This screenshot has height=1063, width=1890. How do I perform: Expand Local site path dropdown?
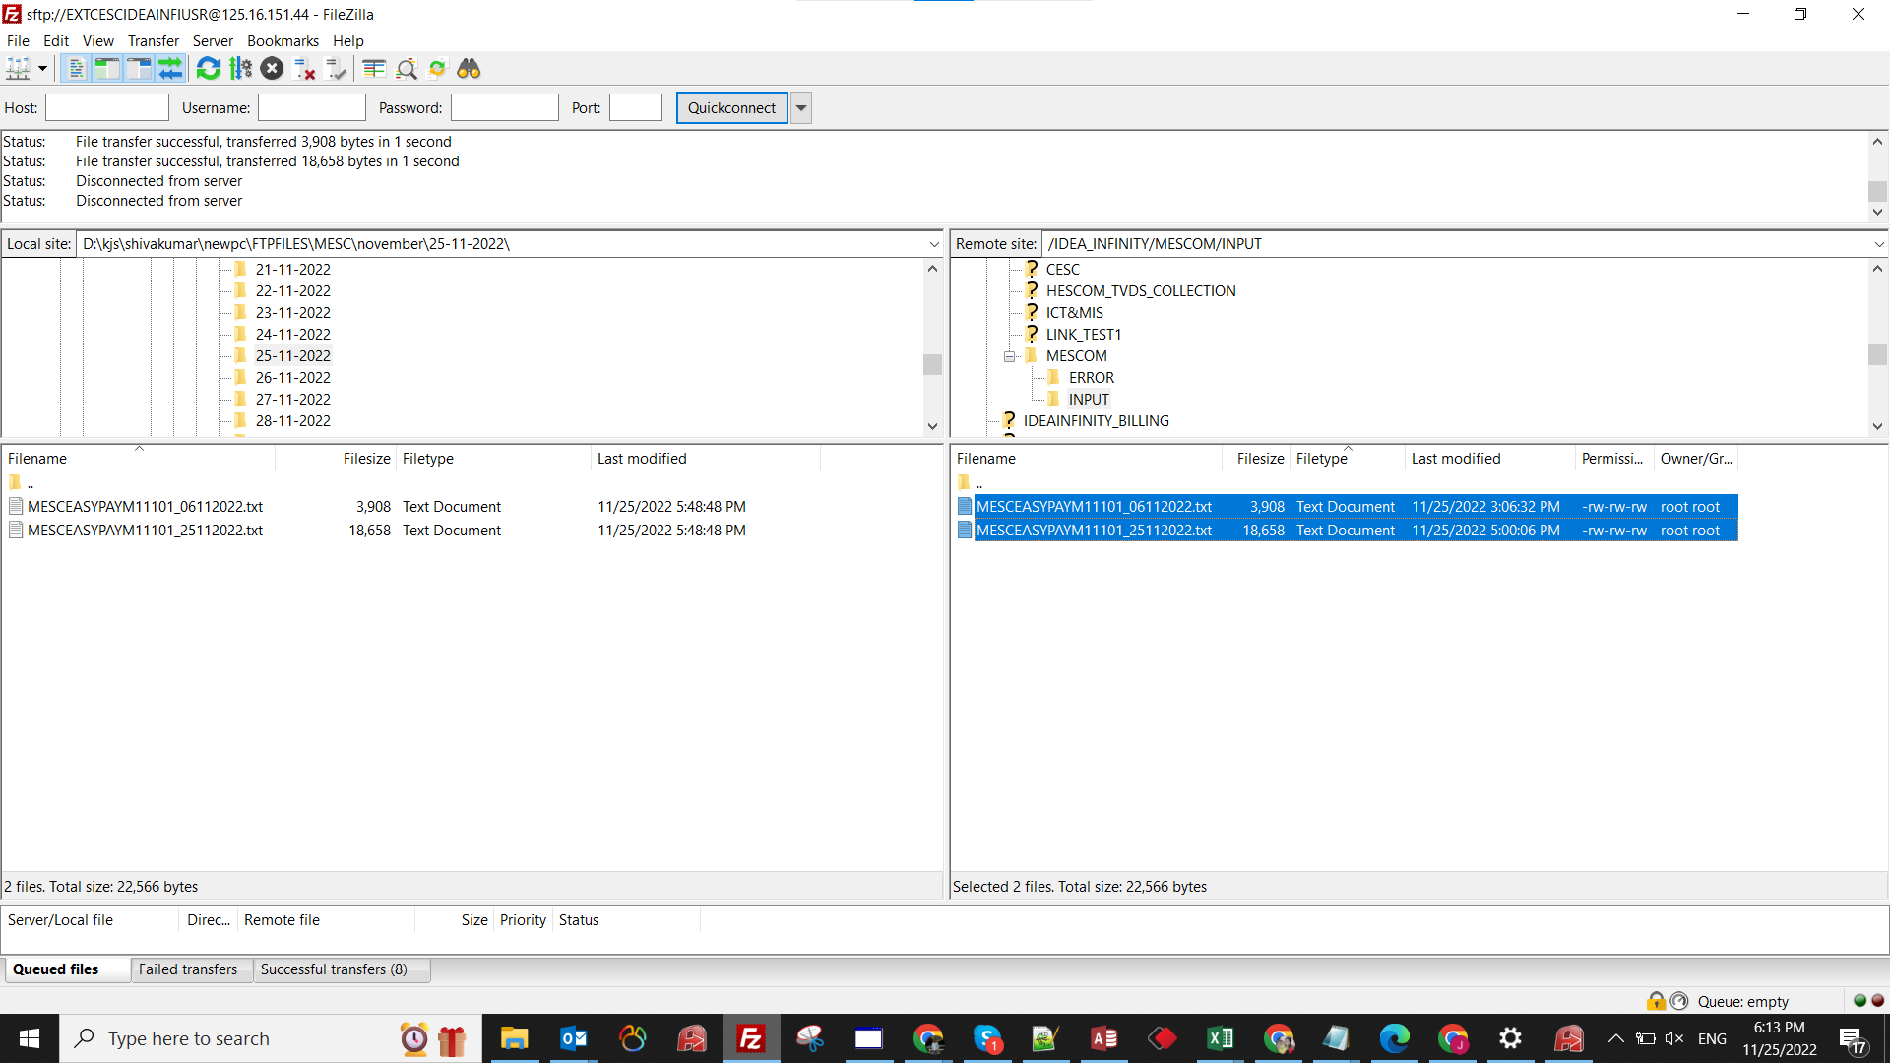[x=934, y=244]
